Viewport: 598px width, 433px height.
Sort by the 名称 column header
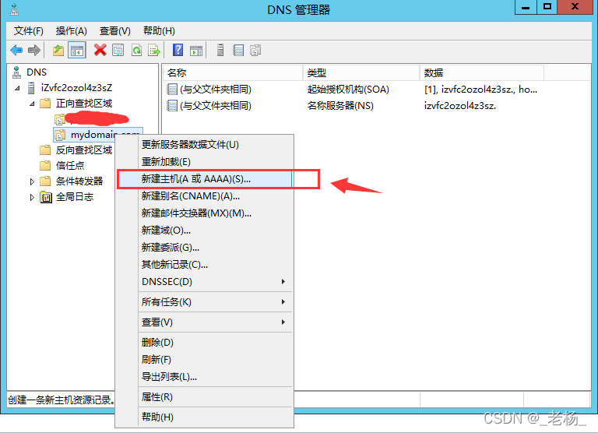(233, 73)
